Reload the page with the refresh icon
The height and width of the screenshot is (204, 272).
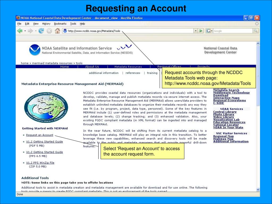point(41,31)
